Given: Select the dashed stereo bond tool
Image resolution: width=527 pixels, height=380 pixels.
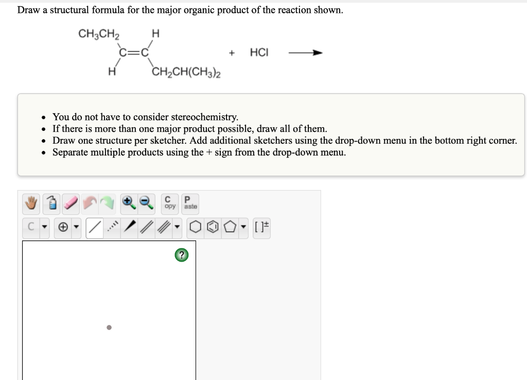Looking at the screenshot, I should (112, 228).
